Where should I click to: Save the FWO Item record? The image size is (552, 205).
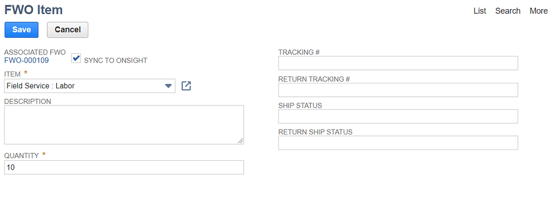click(x=22, y=30)
